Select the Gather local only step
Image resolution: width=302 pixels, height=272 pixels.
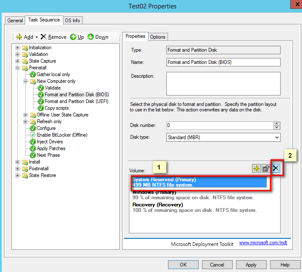point(53,74)
